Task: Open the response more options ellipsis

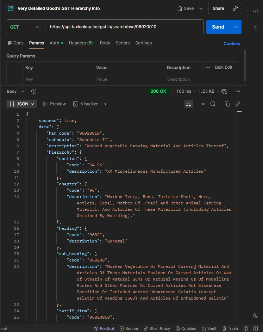Action: point(237,91)
